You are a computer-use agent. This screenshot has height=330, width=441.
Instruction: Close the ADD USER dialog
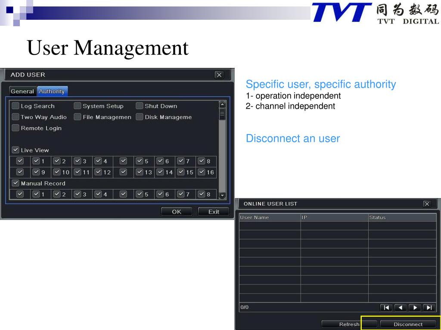coord(219,75)
